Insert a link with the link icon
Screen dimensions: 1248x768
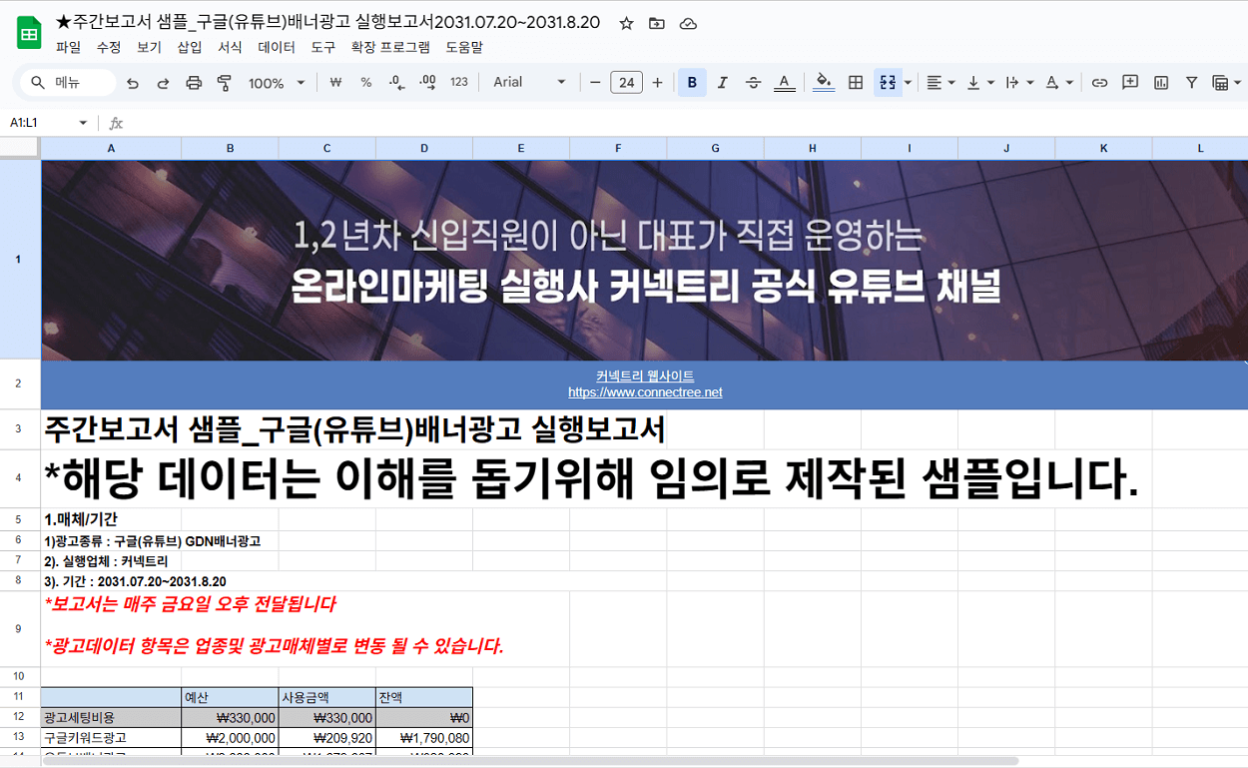pos(1100,82)
